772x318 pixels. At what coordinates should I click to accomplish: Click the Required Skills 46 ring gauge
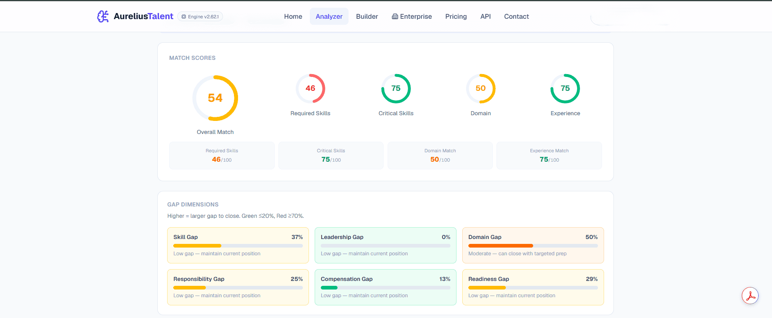click(x=310, y=88)
